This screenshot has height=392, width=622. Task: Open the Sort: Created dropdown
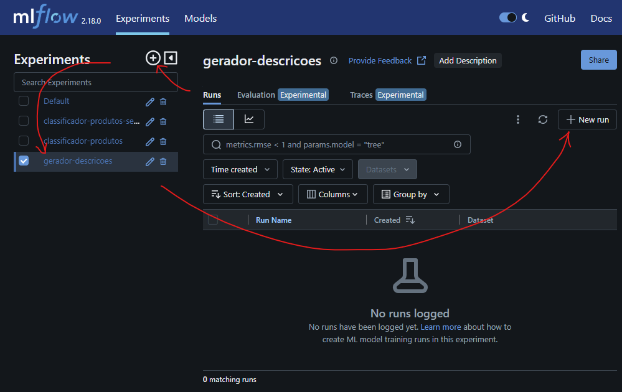coord(248,194)
